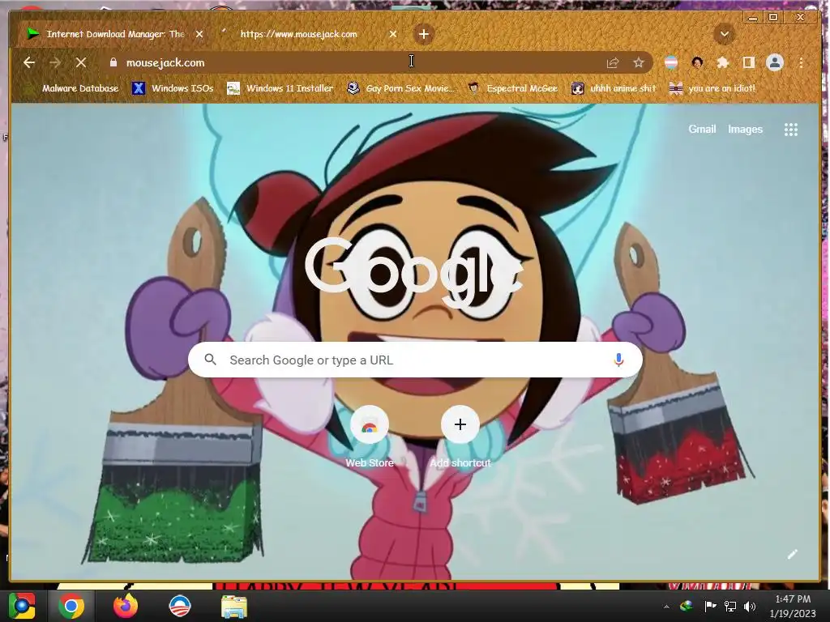Open the volume speaker tray icon

tap(750, 606)
